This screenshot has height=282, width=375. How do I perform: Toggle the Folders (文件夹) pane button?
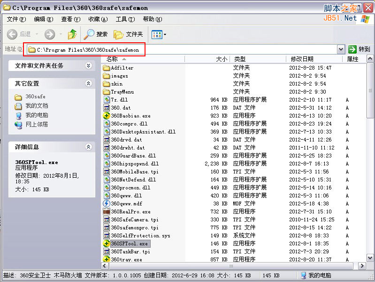coord(128,34)
